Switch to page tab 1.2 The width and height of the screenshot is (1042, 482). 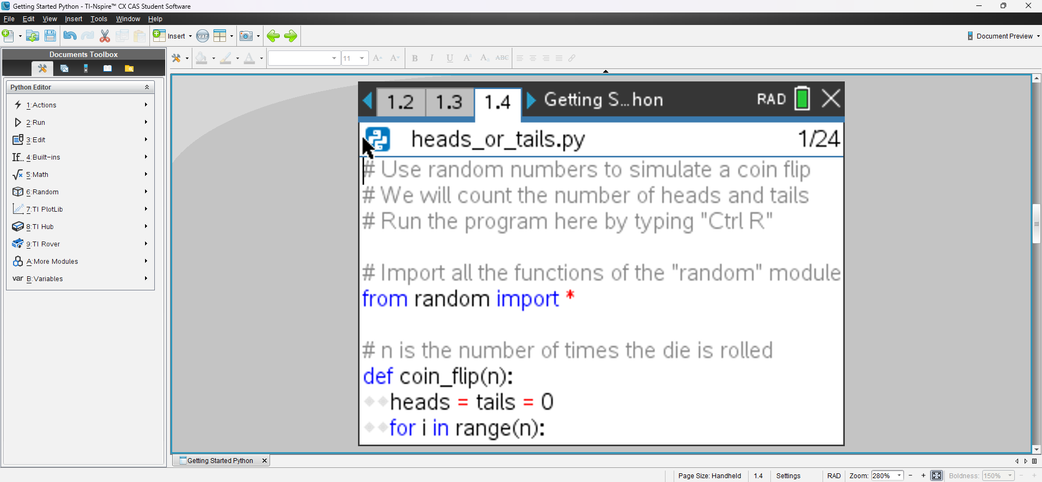(x=400, y=102)
